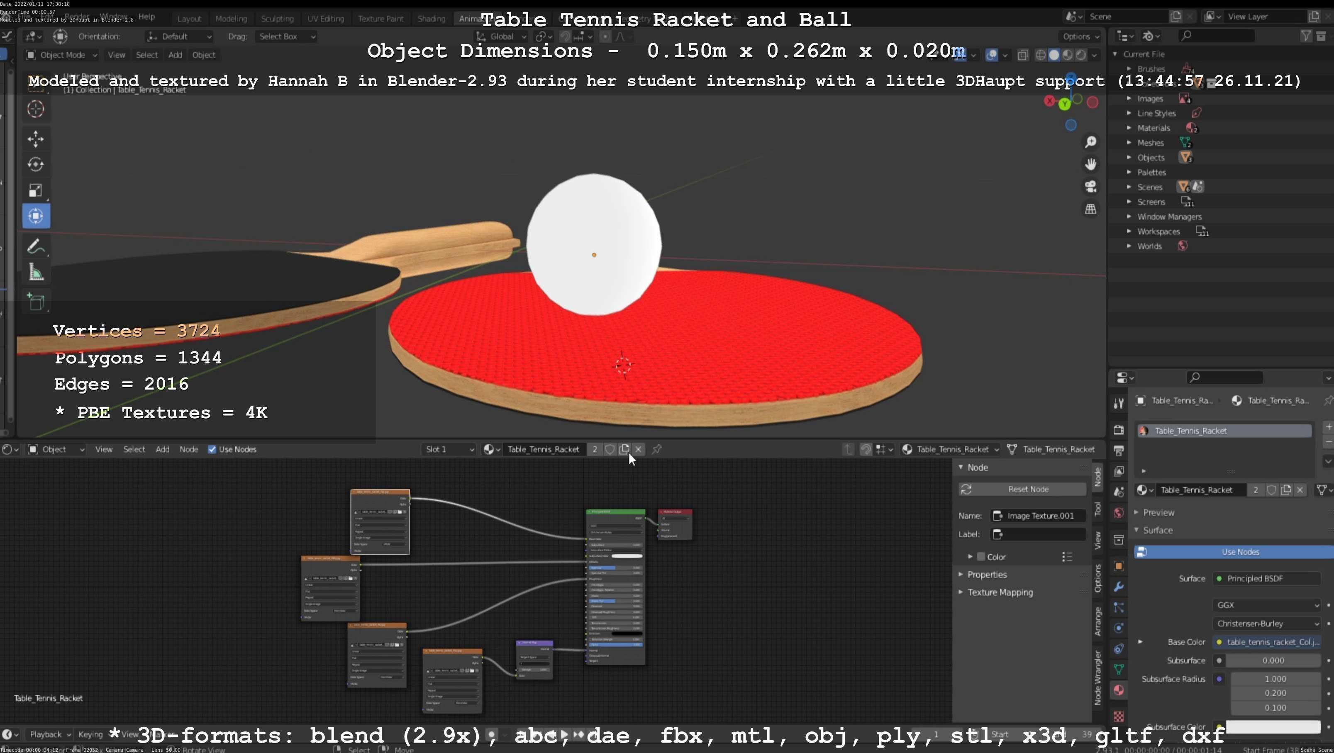The image size is (1334, 753).
Task: Select the Annotate pencil tool
Action: [36, 246]
